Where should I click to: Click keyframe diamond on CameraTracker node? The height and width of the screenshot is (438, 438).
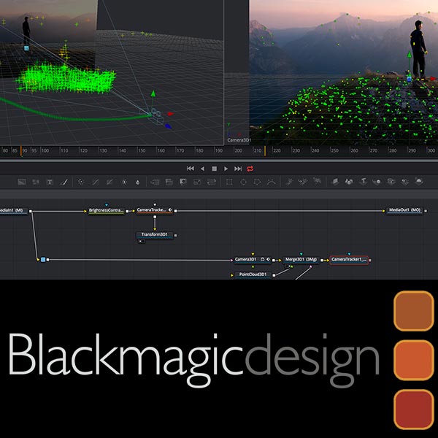pos(170,210)
